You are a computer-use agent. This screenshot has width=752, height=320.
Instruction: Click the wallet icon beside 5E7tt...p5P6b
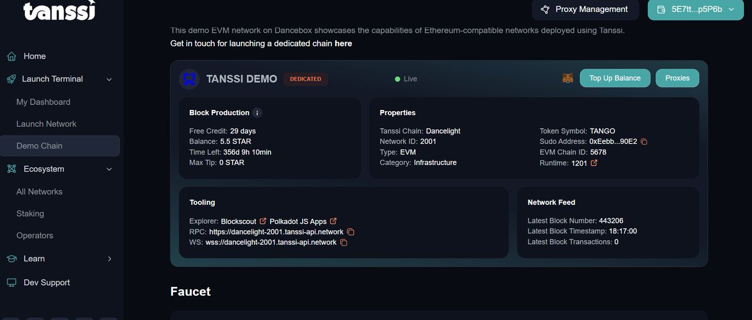pos(661,9)
